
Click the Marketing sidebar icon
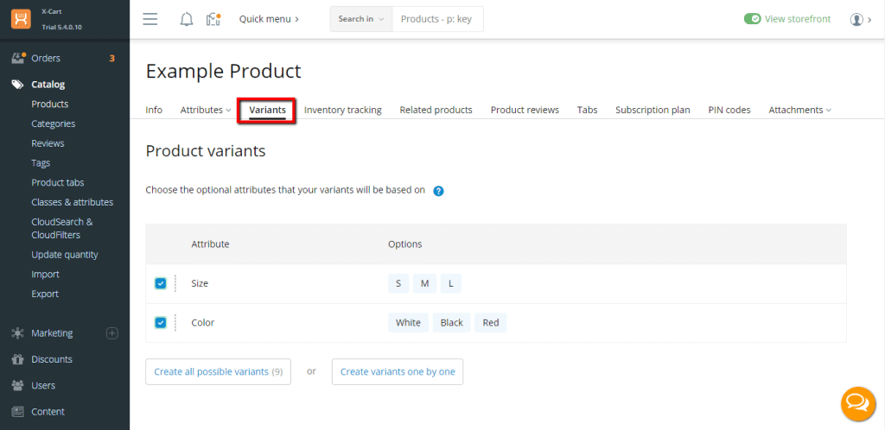17,333
